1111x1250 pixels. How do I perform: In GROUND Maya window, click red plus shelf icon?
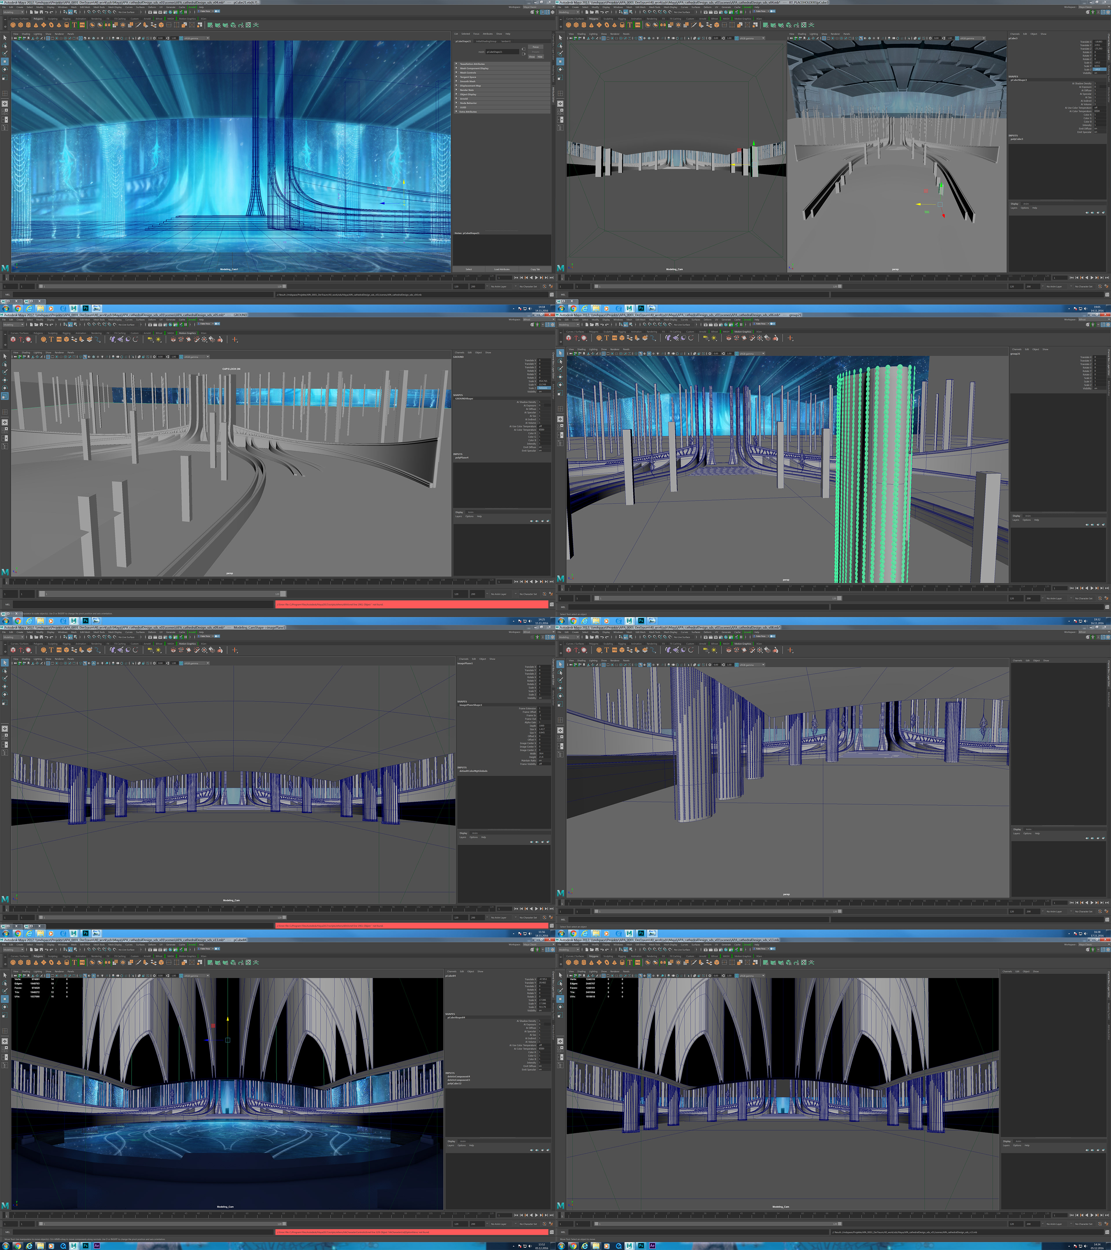(x=235, y=339)
